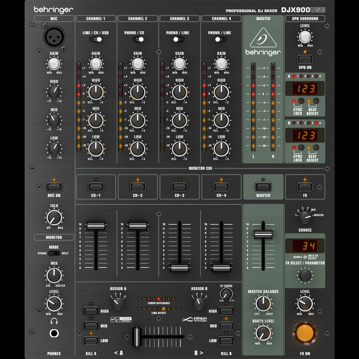The image size is (359, 359).
Task: Click the BOOTH LEVEL knob
Action: pyautogui.click(x=263, y=333)
